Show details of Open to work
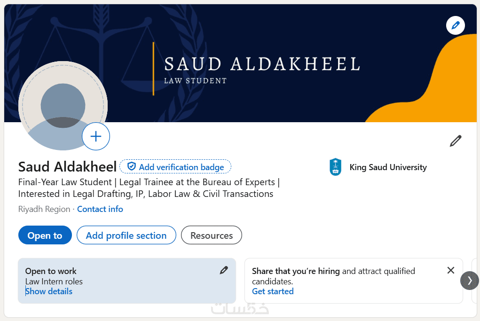This screenshot has height=321, width=480. point(49,291)
